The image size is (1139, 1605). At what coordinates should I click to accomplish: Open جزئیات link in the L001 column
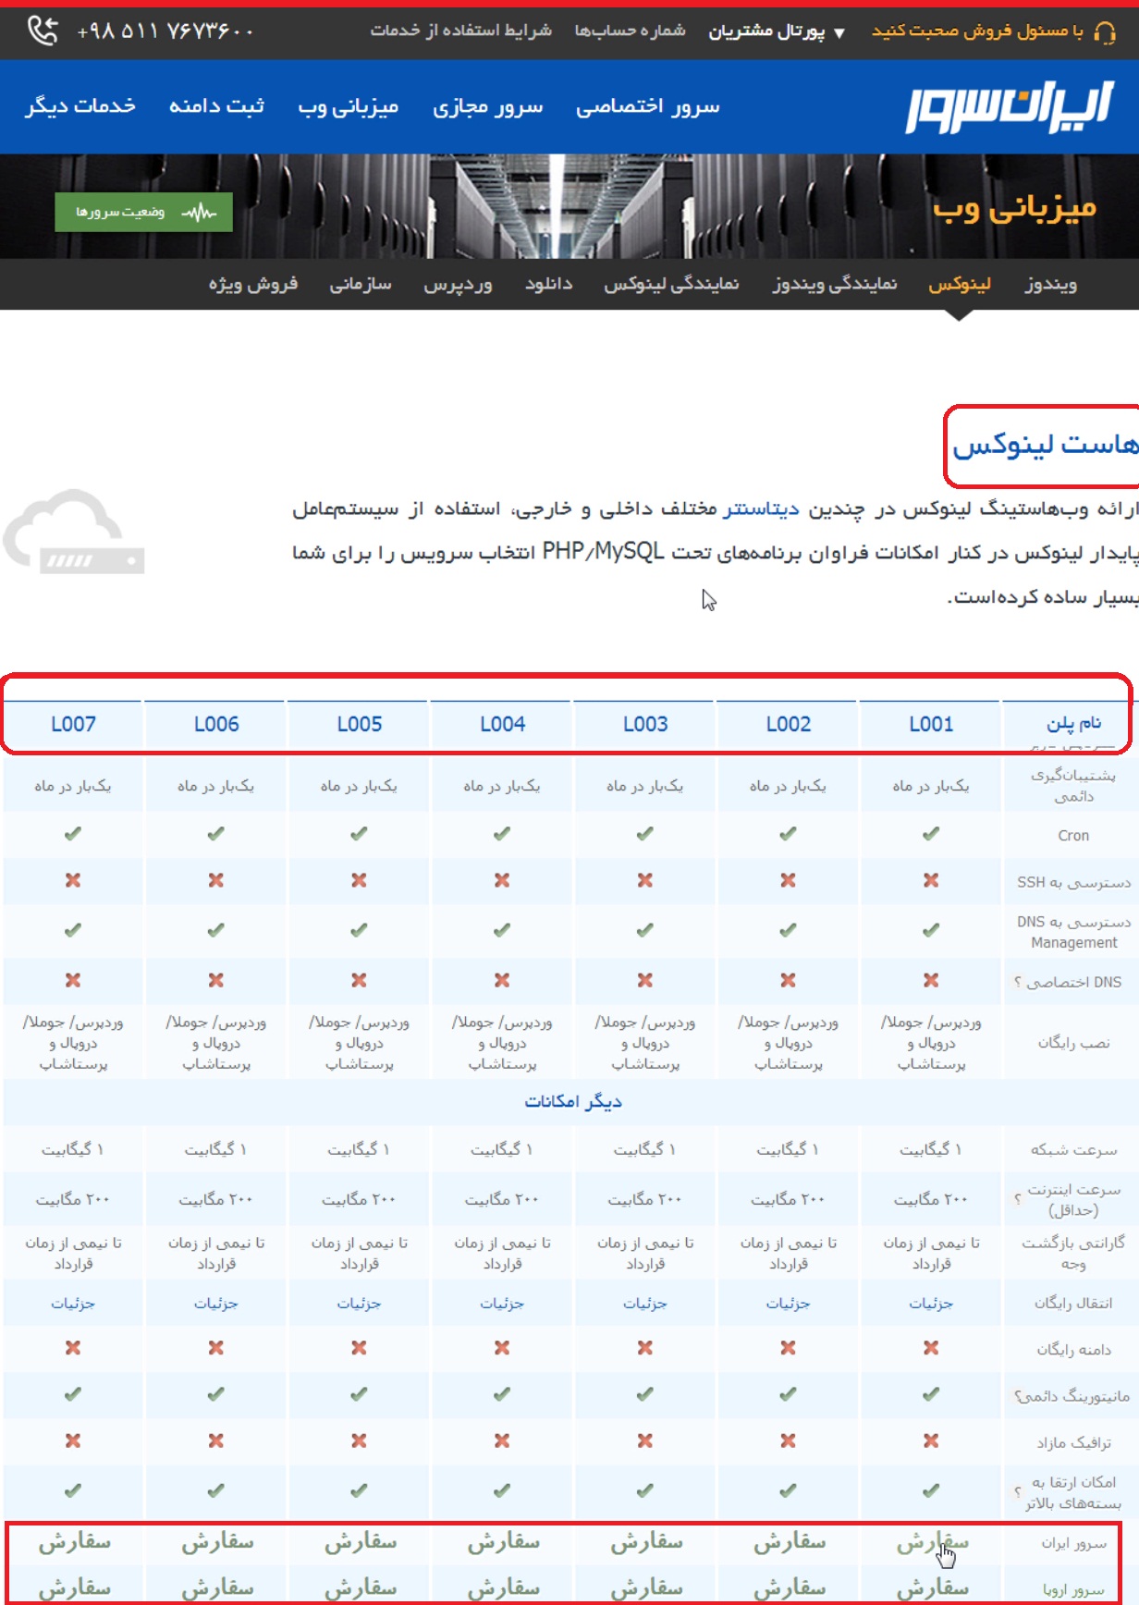(931, 1303)
